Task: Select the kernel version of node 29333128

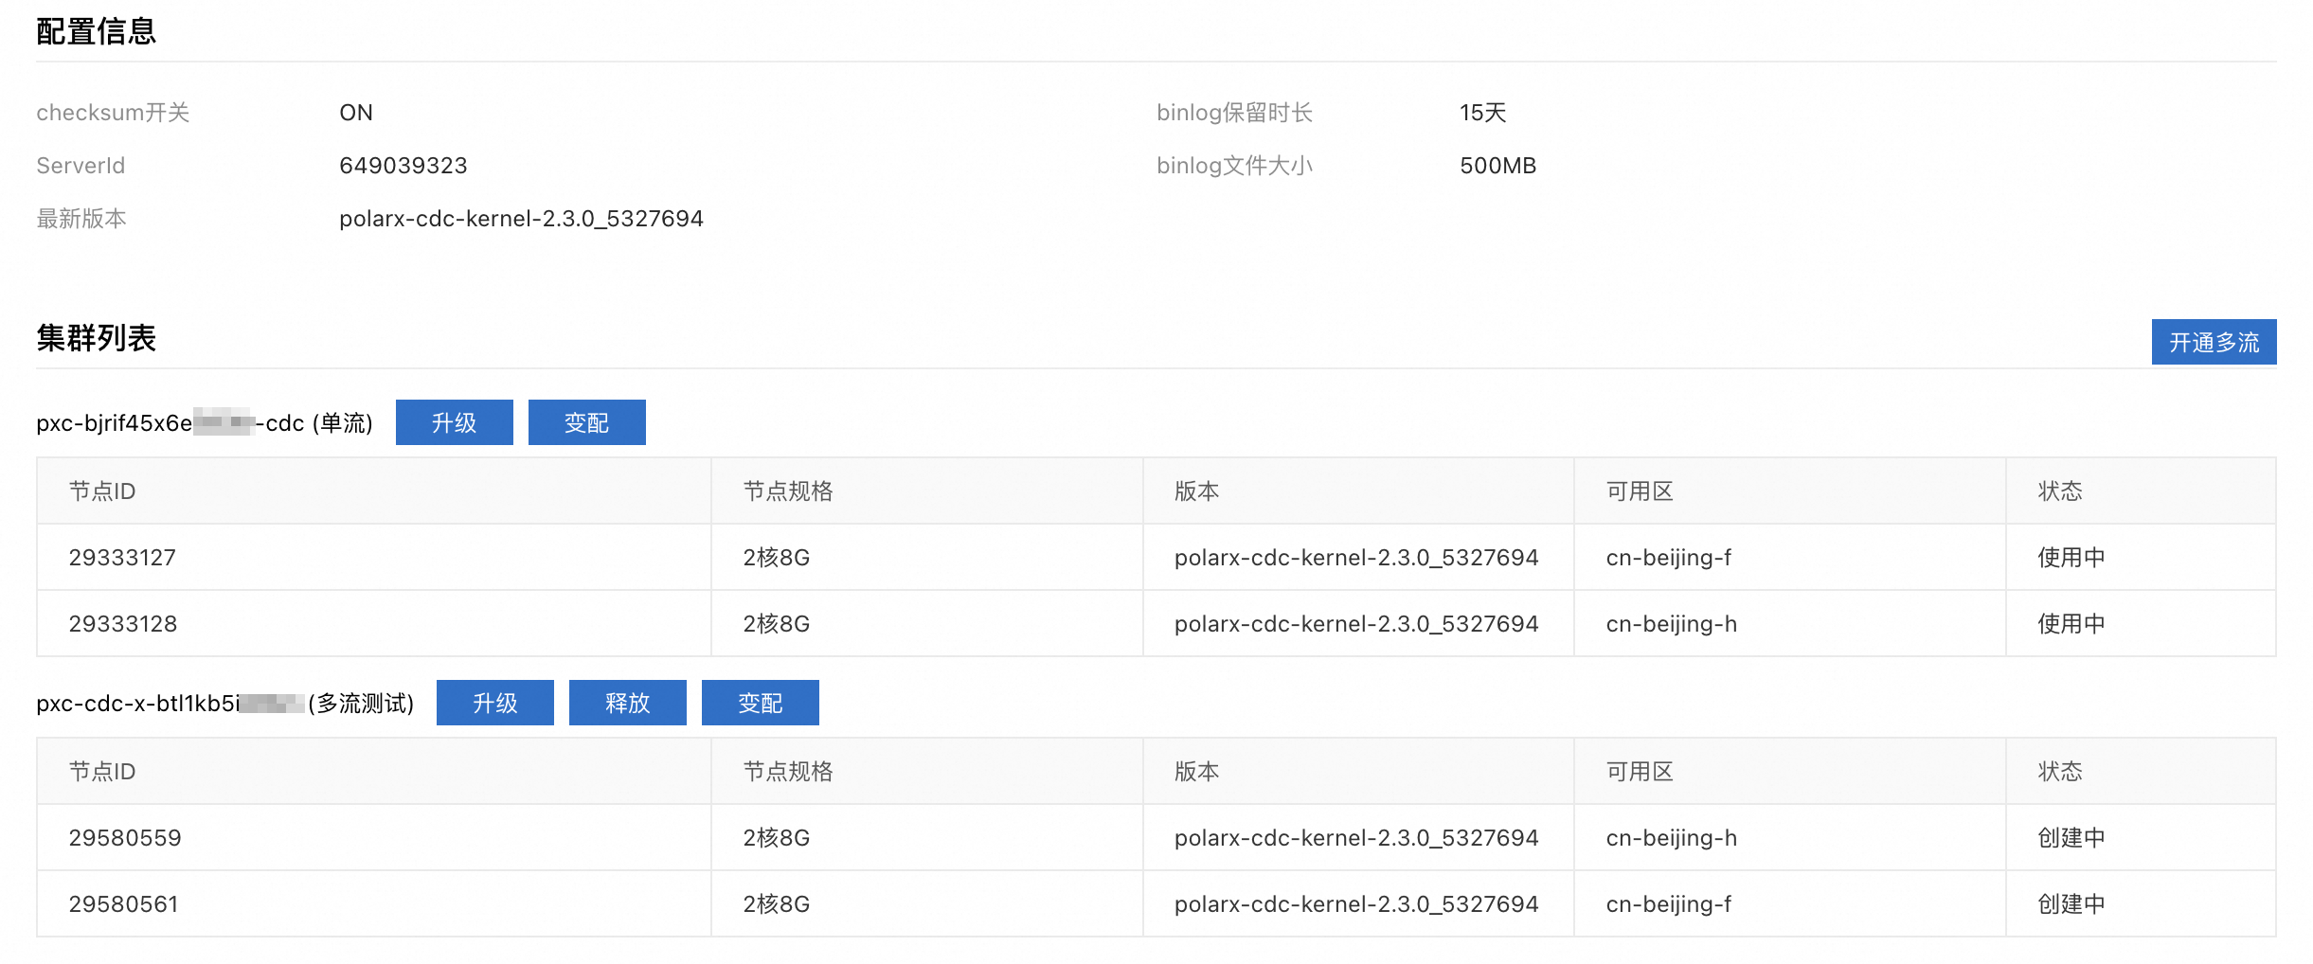Action: 1356,624
